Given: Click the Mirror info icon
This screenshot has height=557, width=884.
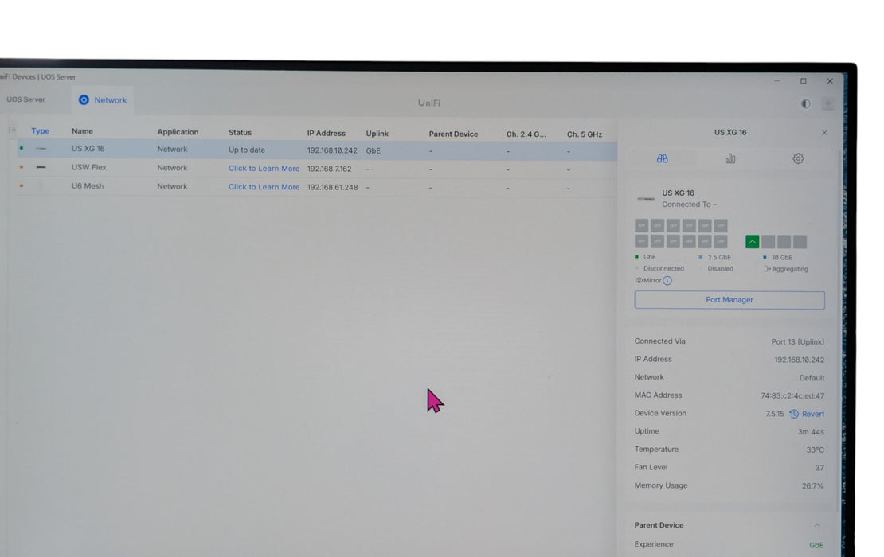Looking at the screenshot, I should 667,280.
